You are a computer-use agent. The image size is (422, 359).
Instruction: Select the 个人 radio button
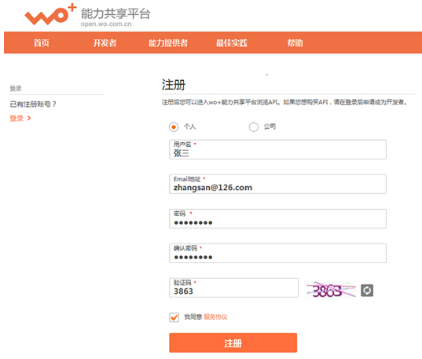point(174,126)
